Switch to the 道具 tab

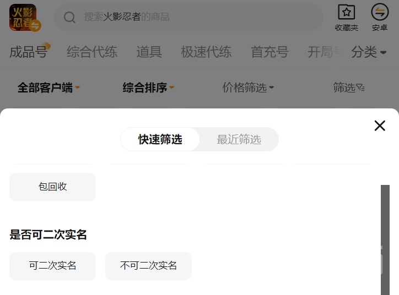pyautogui.click(x=149, y=52)
